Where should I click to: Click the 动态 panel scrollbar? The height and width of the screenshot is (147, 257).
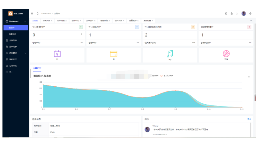point(250,130)
